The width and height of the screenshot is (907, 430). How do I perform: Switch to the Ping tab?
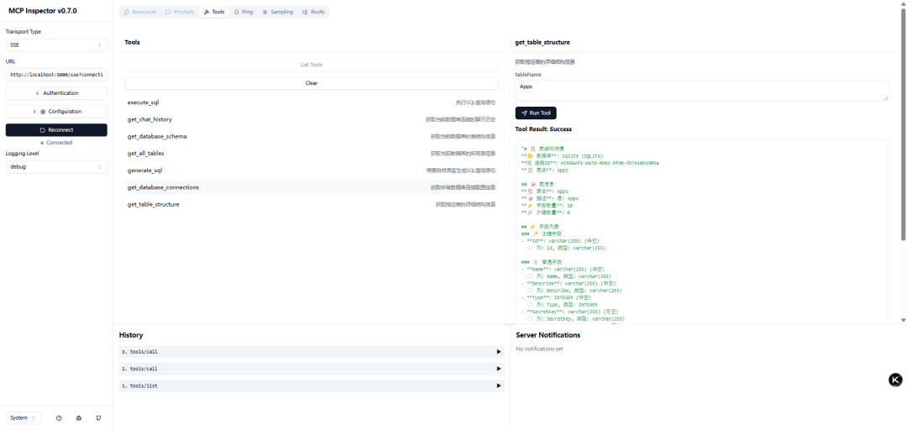244,12
